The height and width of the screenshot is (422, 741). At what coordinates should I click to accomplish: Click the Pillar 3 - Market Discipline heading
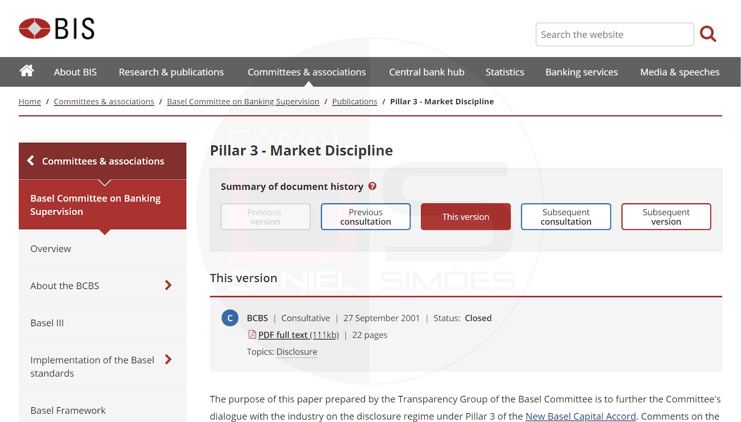301,151
